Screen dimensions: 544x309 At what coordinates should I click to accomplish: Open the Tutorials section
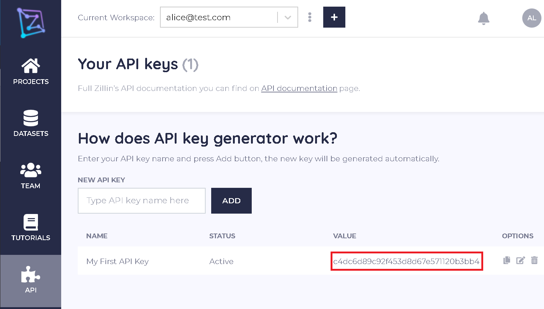click(31, 227)
